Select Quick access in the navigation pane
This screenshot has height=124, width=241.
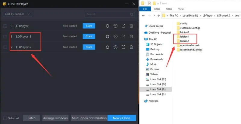(x=154, y=26)
